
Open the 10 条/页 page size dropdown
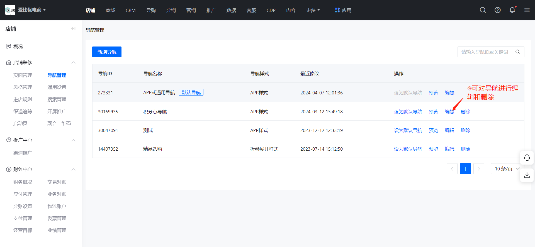click(x=507, y=169)
